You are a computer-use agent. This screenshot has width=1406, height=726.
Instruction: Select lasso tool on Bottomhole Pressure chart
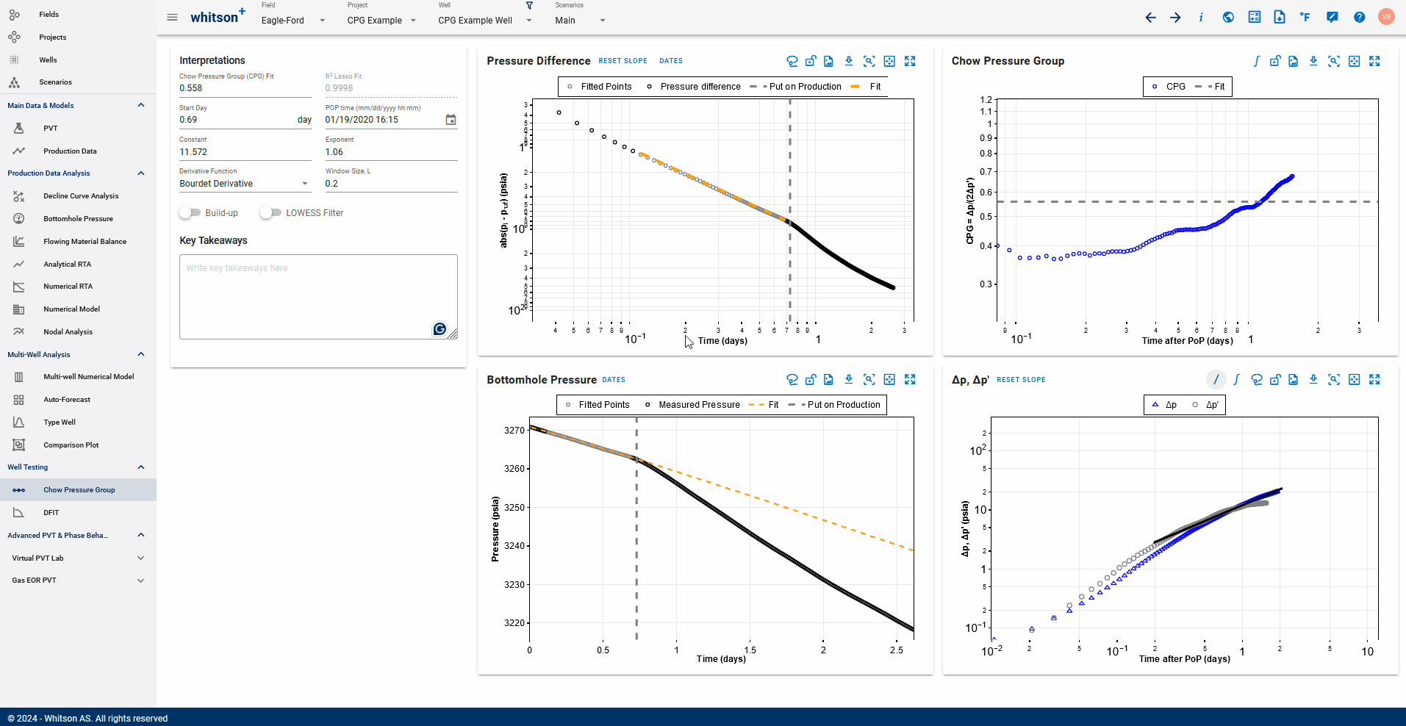click(792, 380)
